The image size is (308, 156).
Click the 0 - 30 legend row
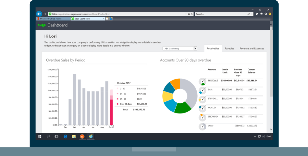click(x=131, y=89)
